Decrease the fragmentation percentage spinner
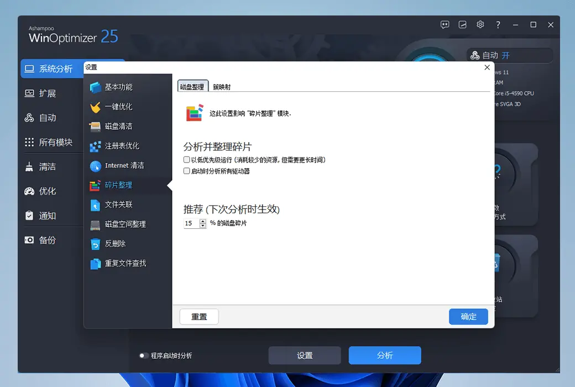 pyautogui.click(x=203, y=226)
